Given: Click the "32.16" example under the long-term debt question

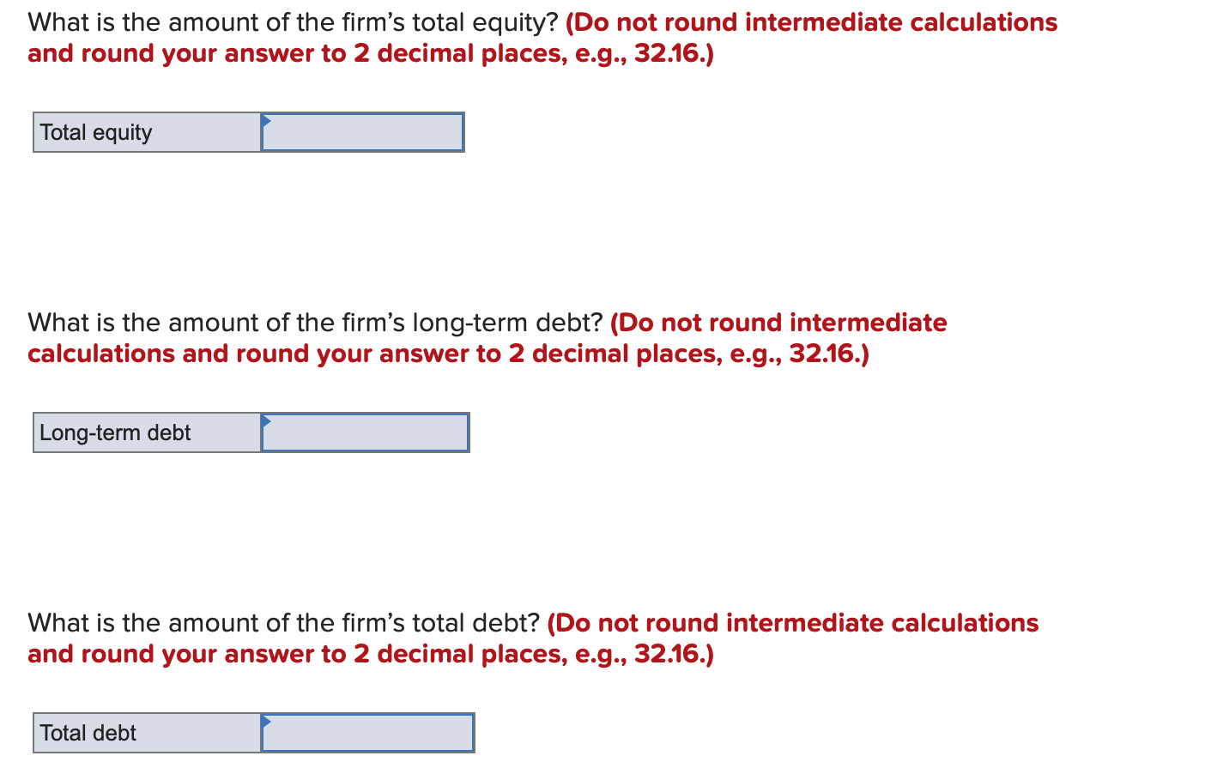Looking at the screenshot, I should tap(824, 354).
